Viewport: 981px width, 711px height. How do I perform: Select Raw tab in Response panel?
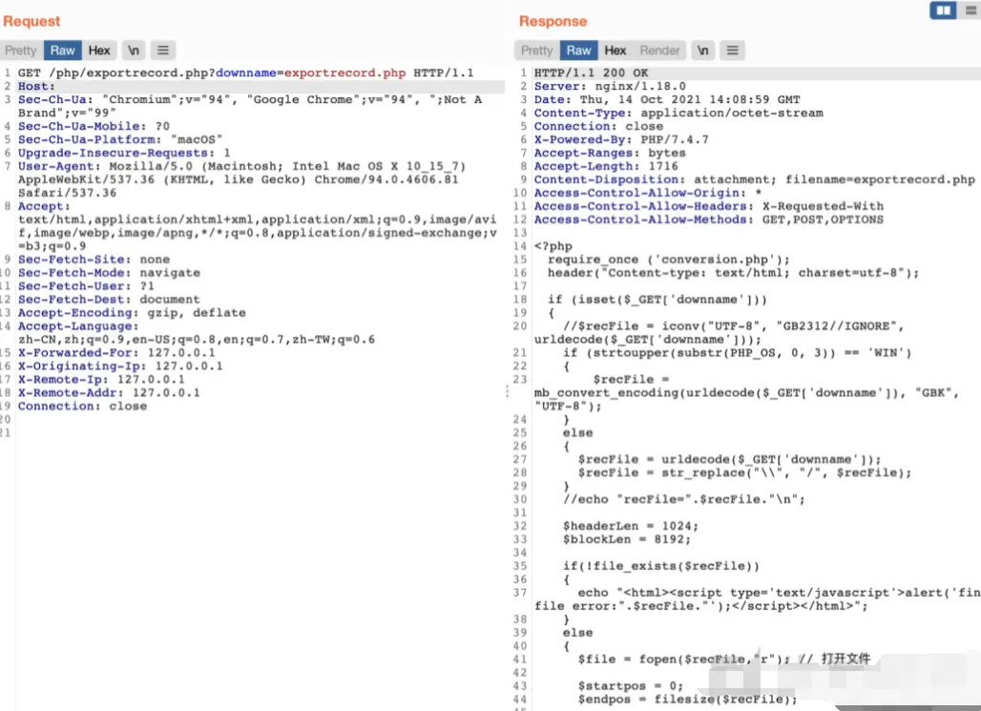click(x=578, y=50)
